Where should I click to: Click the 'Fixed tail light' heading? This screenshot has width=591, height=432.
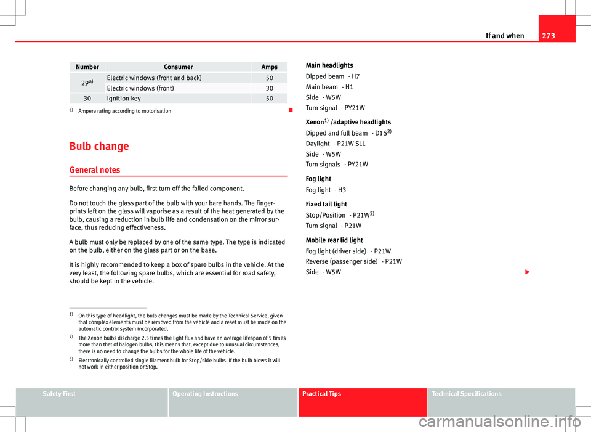(x=326, y=204)
